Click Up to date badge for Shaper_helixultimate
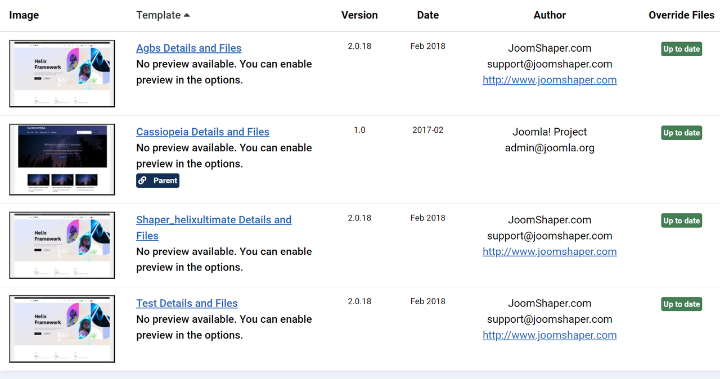Image resolution: width=720 pixels, height=379 pixels. [x=681, y=220]
